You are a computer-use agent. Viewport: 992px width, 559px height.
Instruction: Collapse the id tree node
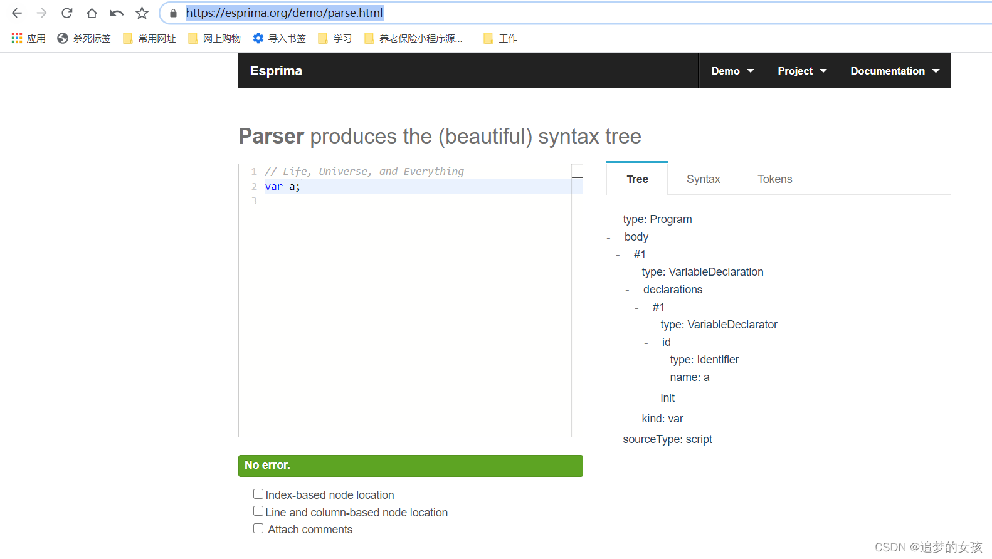(x=646, y=343)
